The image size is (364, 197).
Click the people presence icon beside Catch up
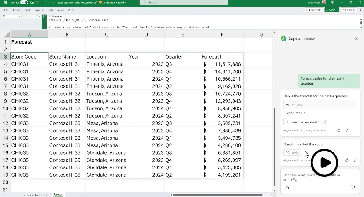pos(360,10)
